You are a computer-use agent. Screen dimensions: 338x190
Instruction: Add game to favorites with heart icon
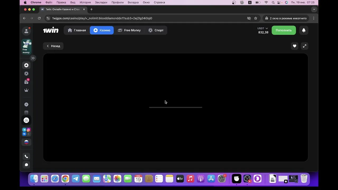pos(294,46)
